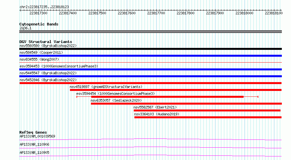This screenshot has width=291, height=160.
Task: Click the red nsv5452846 variant bar
Action: pyautogui.click(x=150, y=83)
